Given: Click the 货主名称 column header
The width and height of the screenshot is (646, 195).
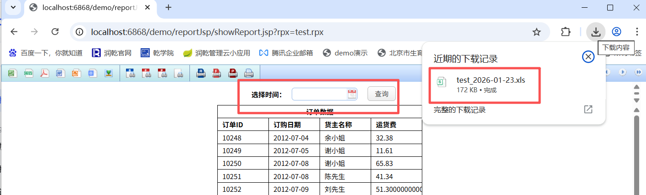Looking at the screenshot, I should click(x=345, y=125).
